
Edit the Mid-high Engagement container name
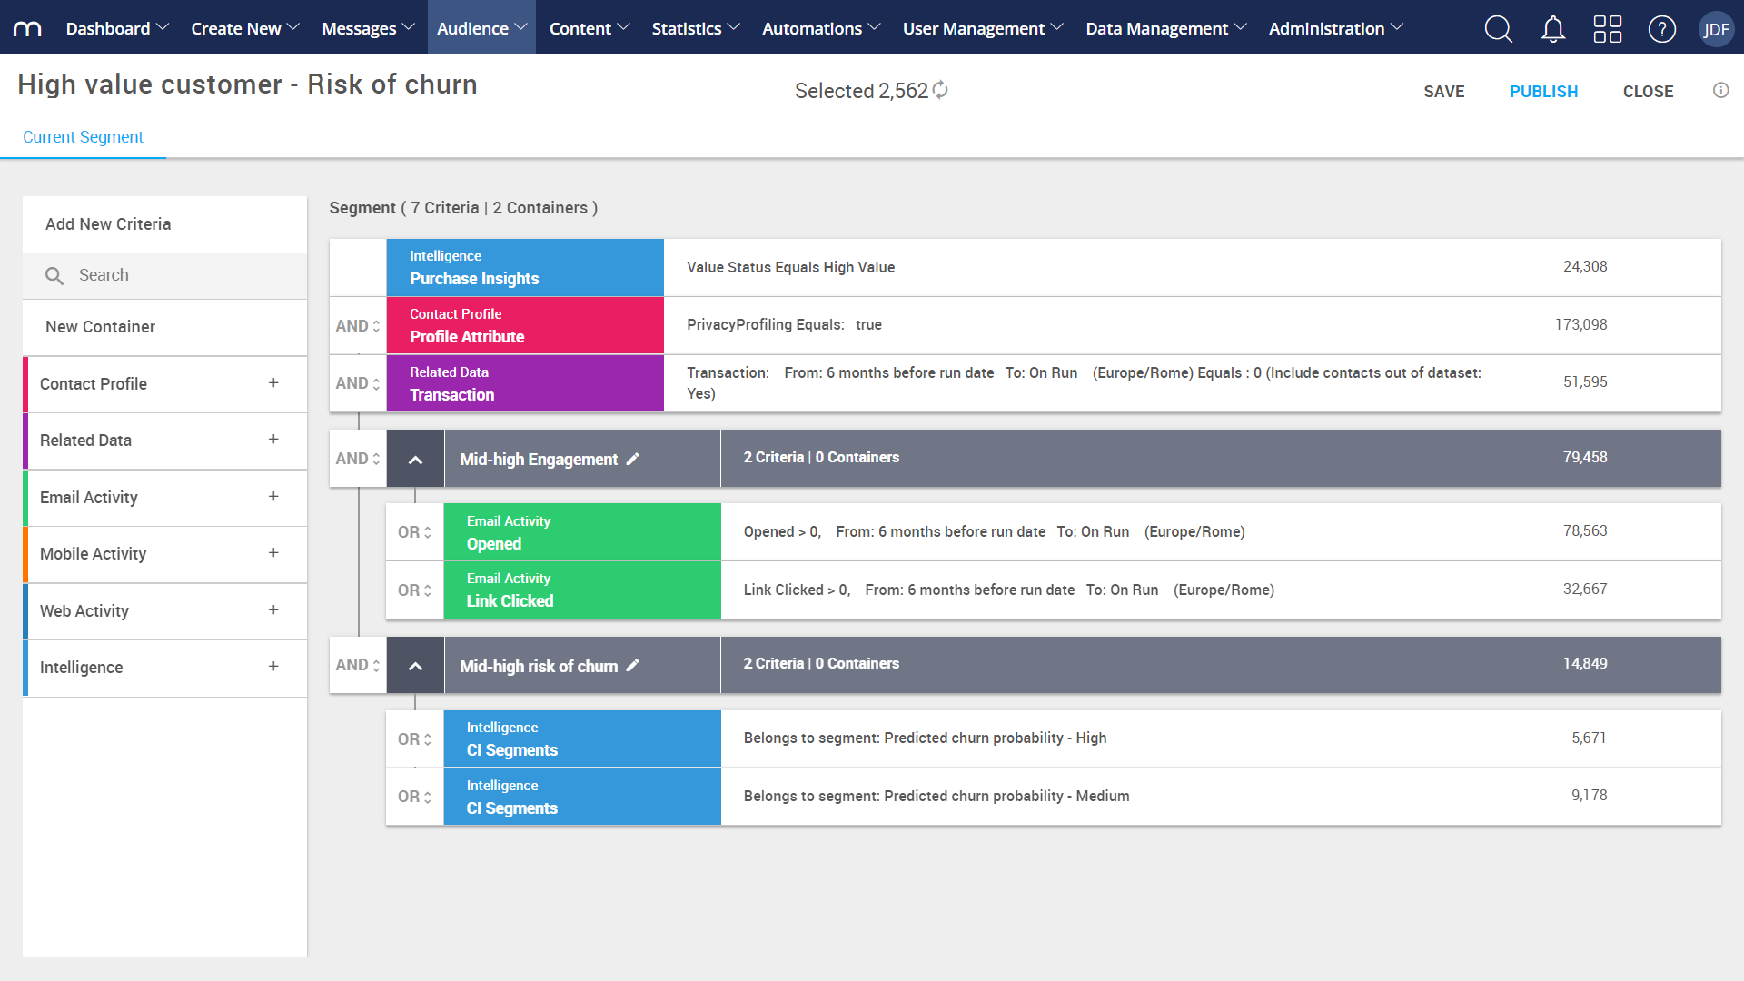pos(632,460)
